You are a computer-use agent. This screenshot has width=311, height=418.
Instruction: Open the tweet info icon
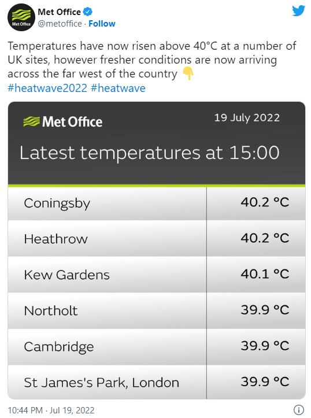click(299, 409)
